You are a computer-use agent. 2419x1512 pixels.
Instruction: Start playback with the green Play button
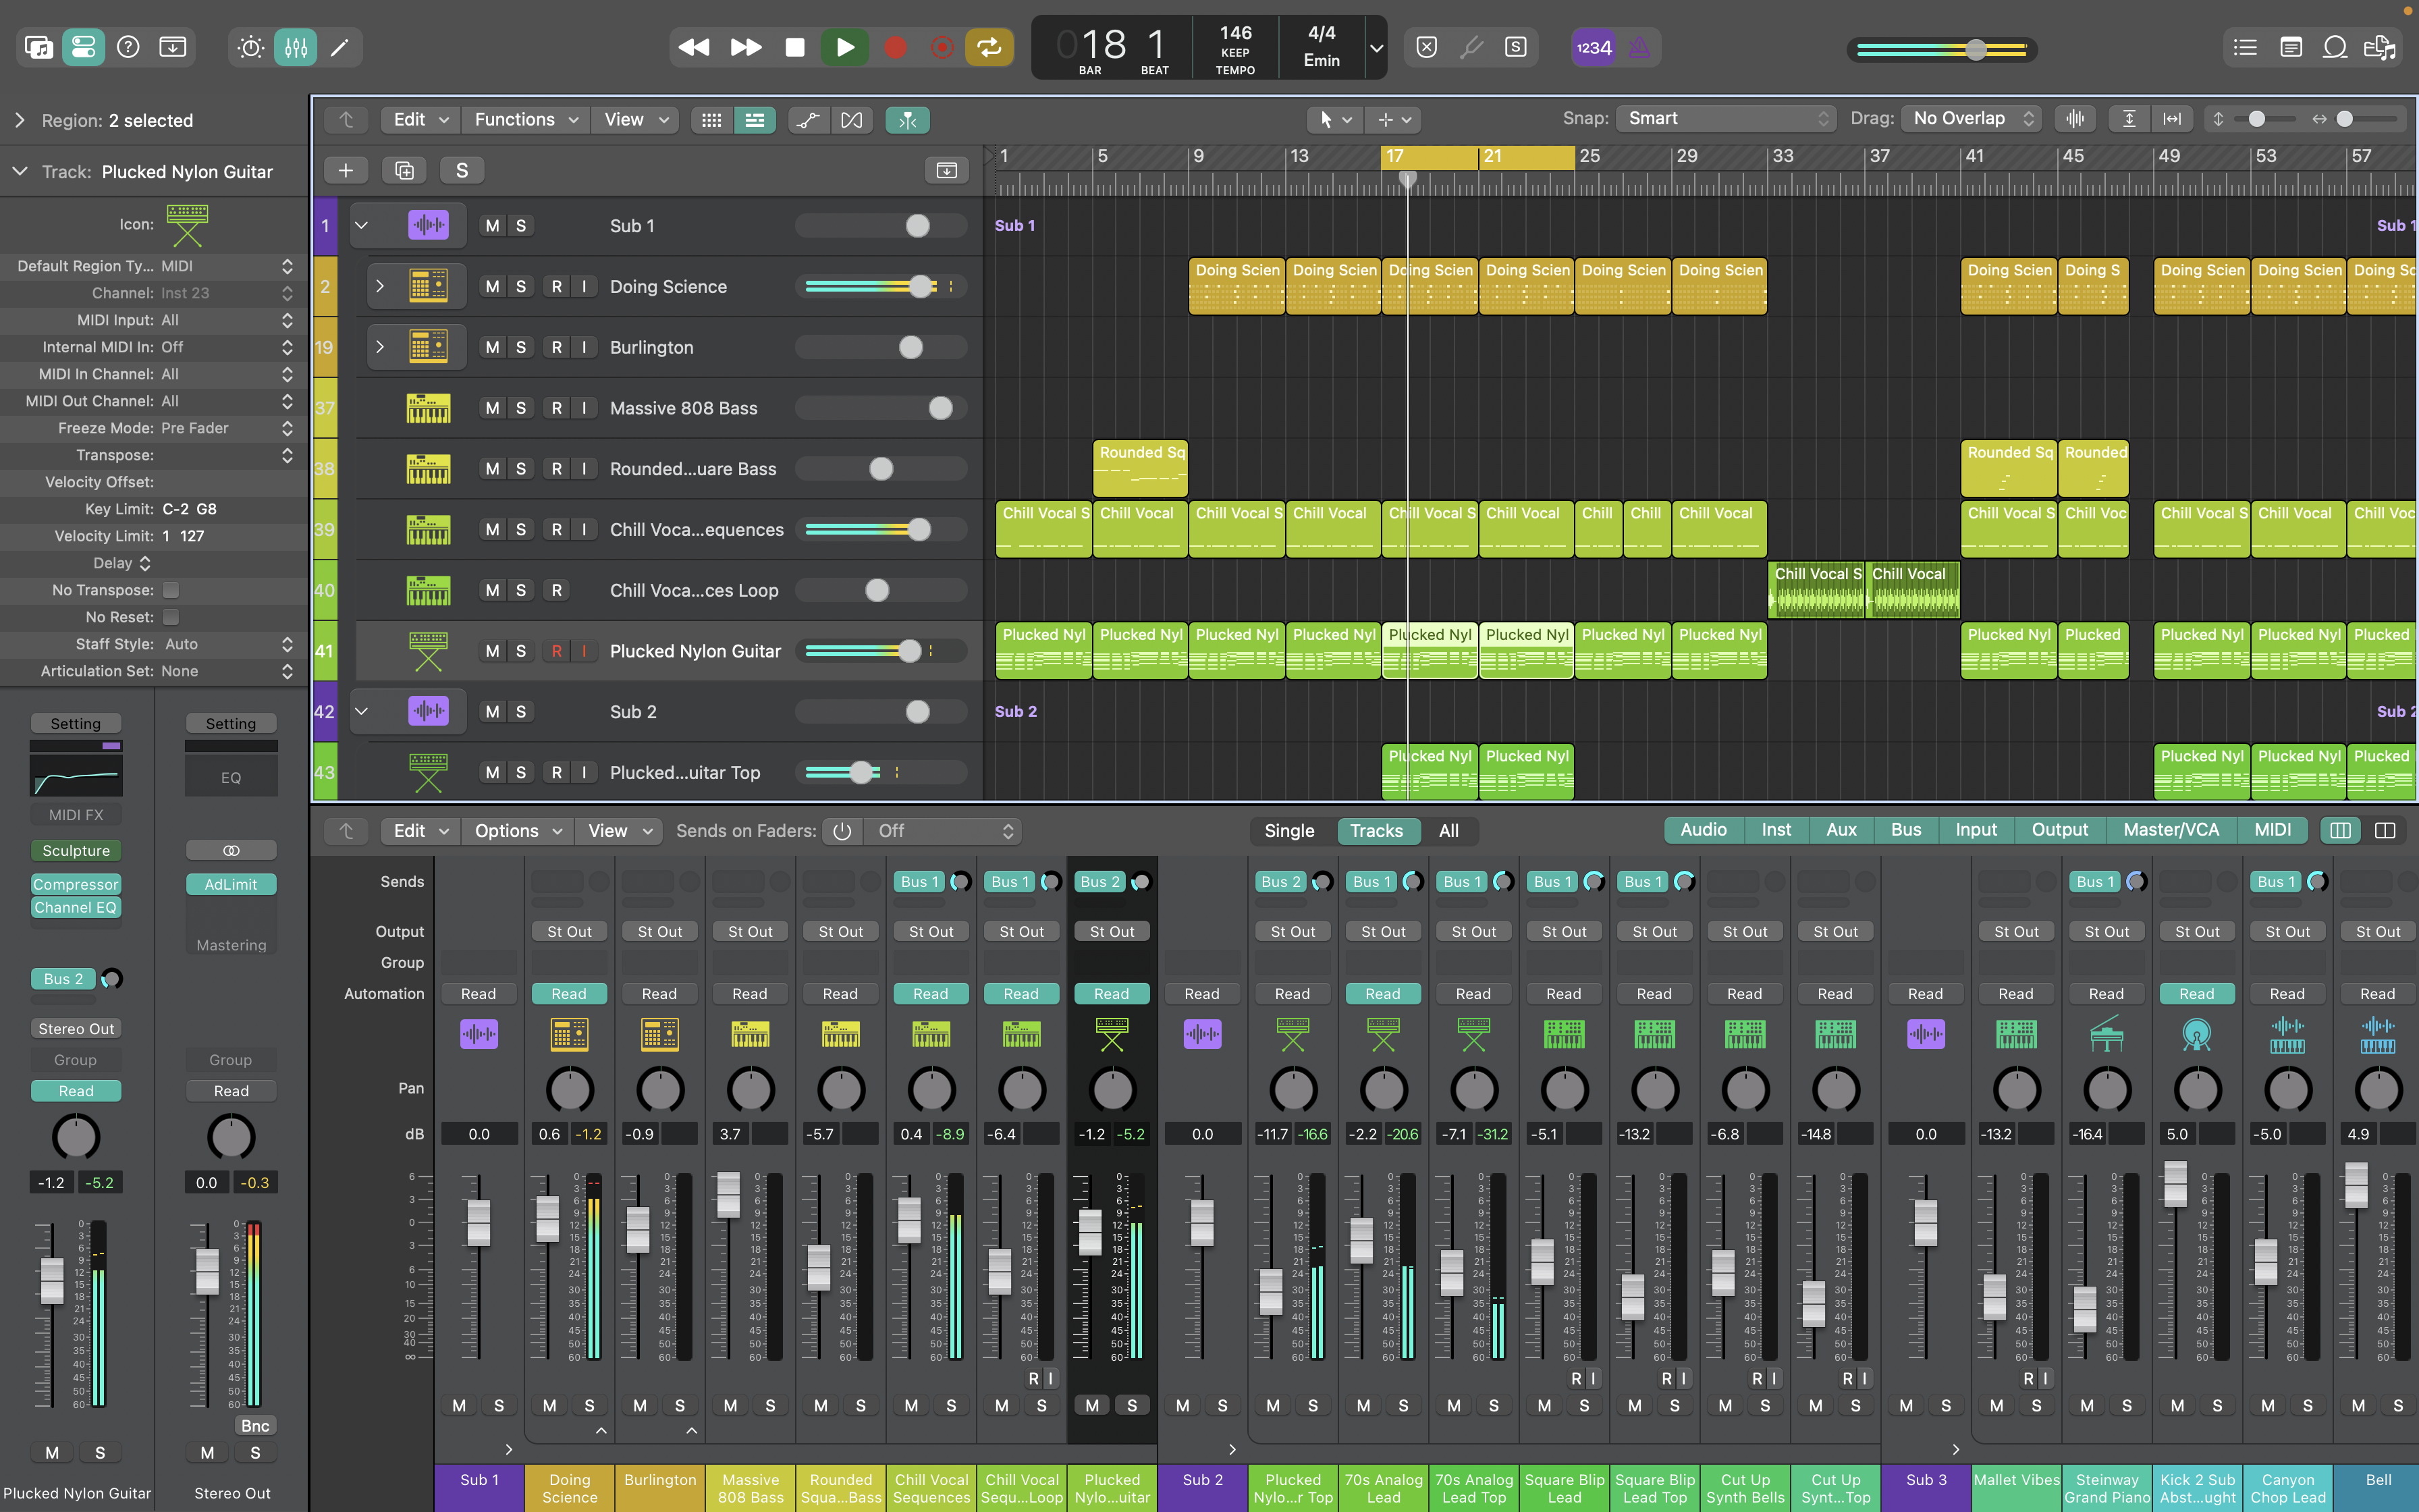click(x=844, y=47)
